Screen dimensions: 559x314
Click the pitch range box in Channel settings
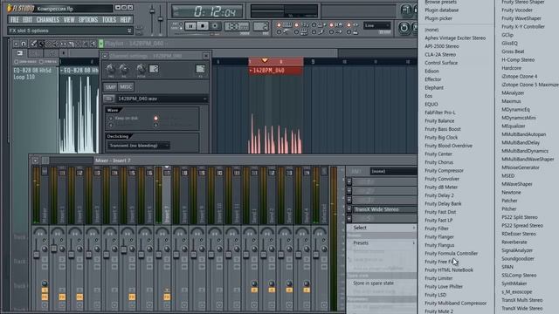[154, 69]
